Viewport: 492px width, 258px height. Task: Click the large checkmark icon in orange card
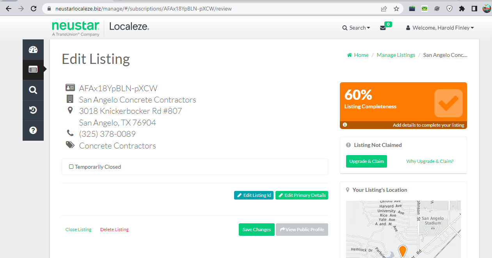(448, 103)
